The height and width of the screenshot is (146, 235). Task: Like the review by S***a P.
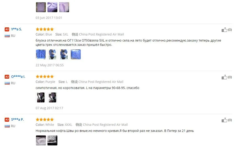coord(224,120)
